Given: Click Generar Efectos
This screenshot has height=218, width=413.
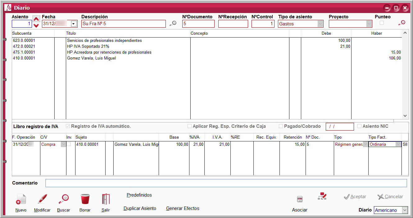Looking at the screenshot, I should (x=183, y=208).
